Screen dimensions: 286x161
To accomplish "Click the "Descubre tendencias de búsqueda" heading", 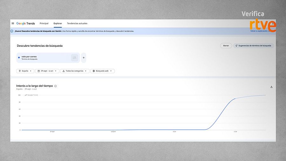I will [x=40, y=46].
